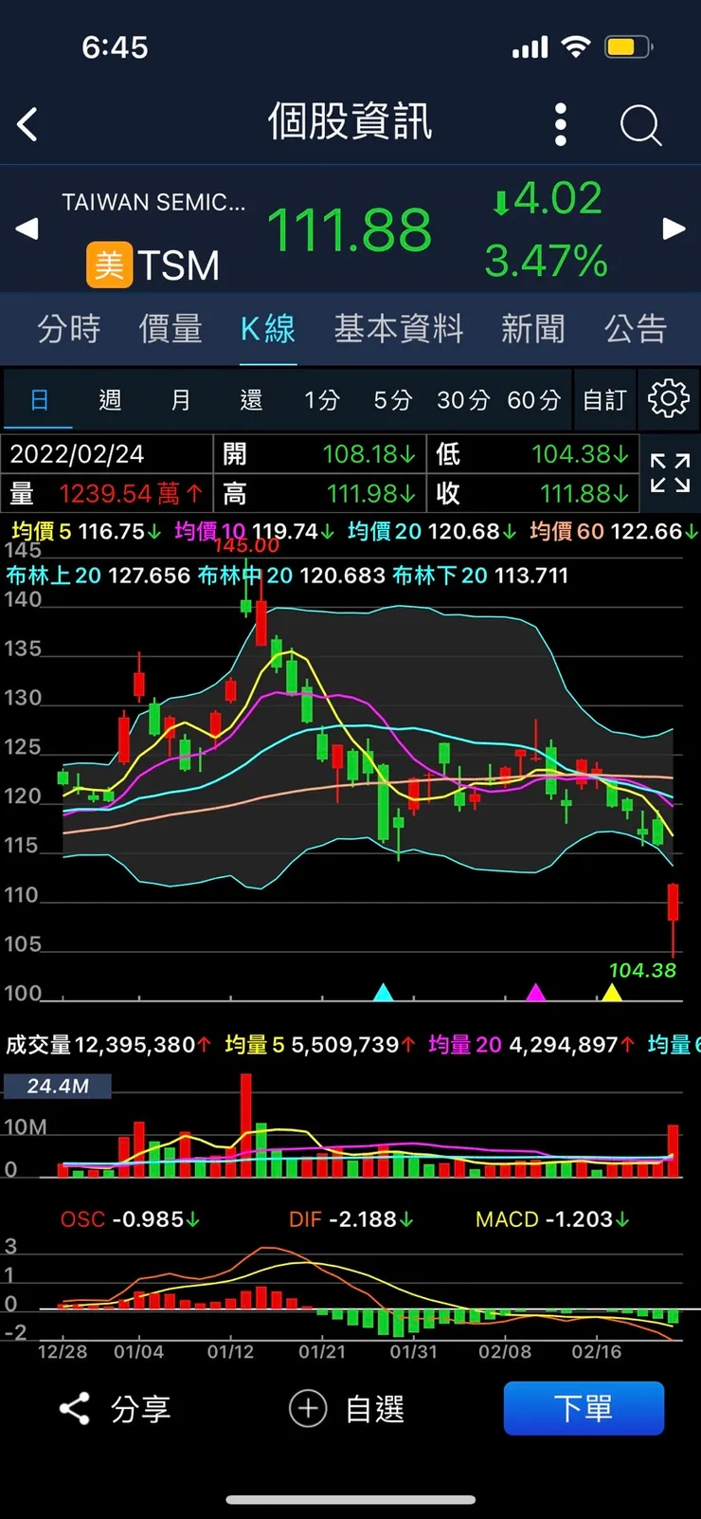The height and width of the screenshot is (1519, 701).
Task: Select the 還 adjusted-price option
Action: (x=251, y=400)
